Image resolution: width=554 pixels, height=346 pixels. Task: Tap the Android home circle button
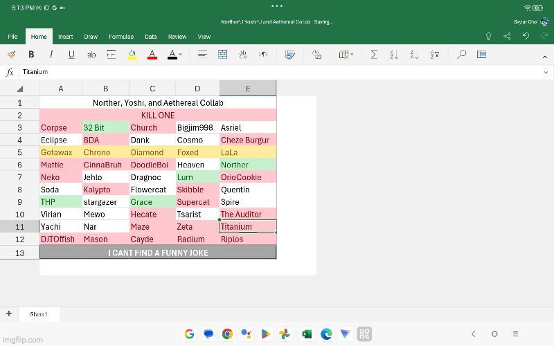pos(494,334)
